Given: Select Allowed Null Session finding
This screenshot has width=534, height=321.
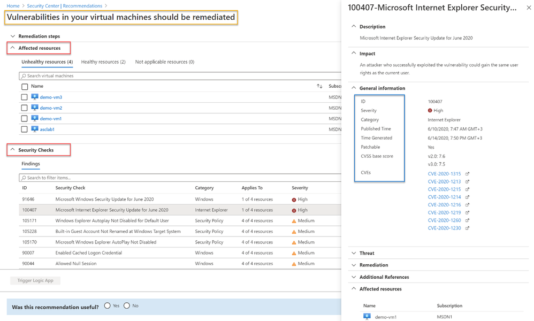Looking at the screenshot, I should pyautogui.click(x=180, y=263).
